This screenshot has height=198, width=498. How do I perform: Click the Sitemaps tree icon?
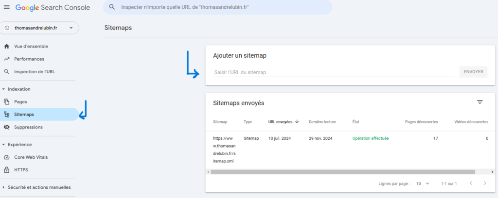[x=6, y=115]
